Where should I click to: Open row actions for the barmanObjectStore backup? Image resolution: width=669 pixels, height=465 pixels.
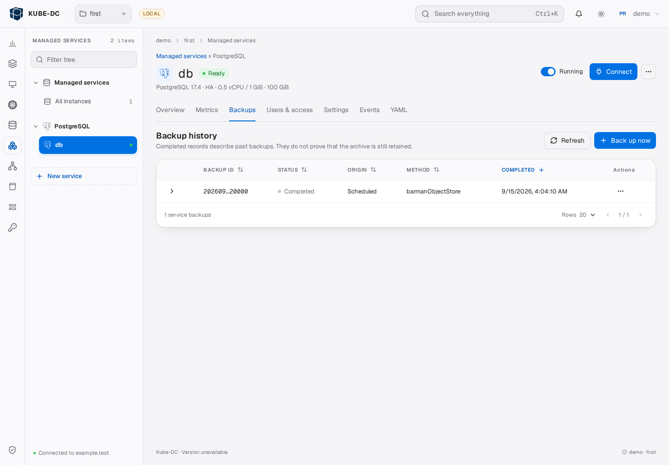(x=621, y=191)
